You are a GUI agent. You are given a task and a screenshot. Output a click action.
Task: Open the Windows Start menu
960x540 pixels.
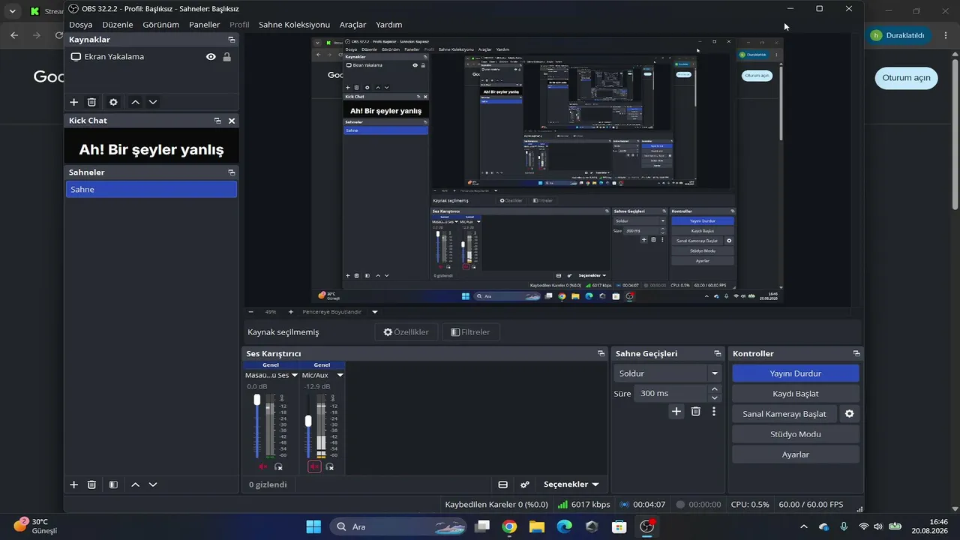[x=313, y=526]
